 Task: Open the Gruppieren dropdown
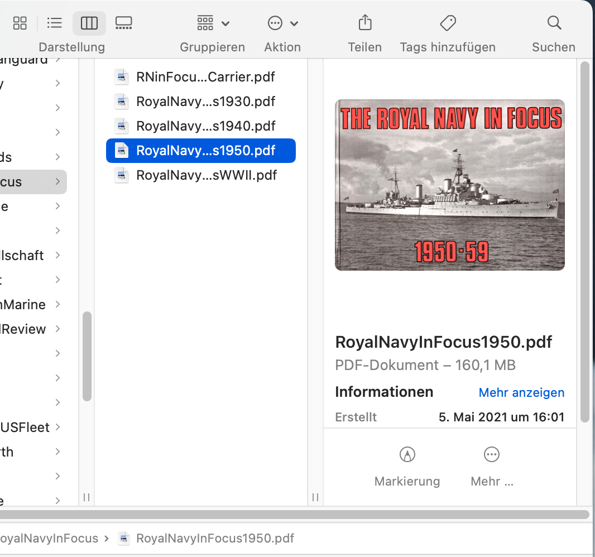tap(213, 23)
